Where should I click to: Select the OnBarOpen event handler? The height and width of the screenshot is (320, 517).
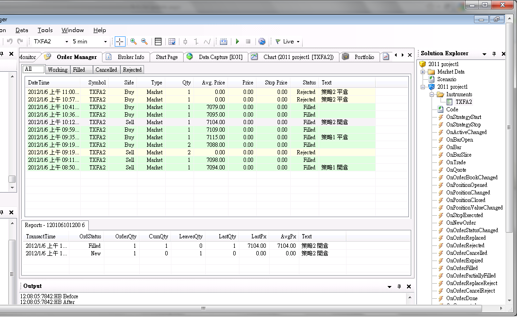click(x=459, y=140)
